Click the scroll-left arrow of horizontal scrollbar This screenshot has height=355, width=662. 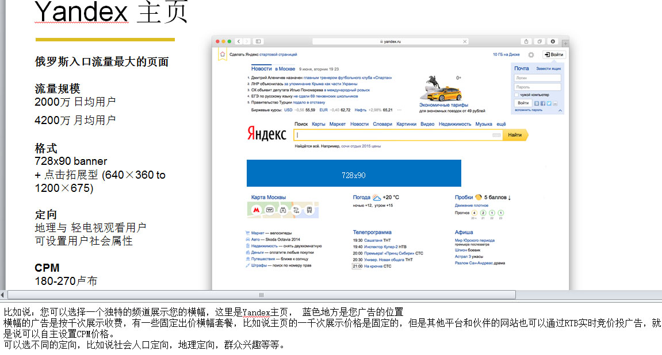coord(2,295)
